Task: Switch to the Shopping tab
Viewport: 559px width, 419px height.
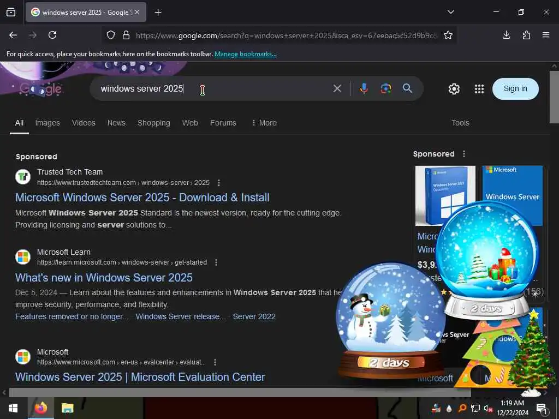Action: 153,123
